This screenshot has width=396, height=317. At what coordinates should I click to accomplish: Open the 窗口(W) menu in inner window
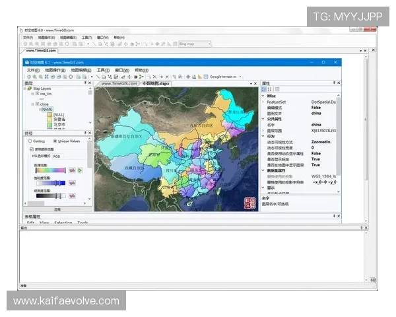[122, 70]
